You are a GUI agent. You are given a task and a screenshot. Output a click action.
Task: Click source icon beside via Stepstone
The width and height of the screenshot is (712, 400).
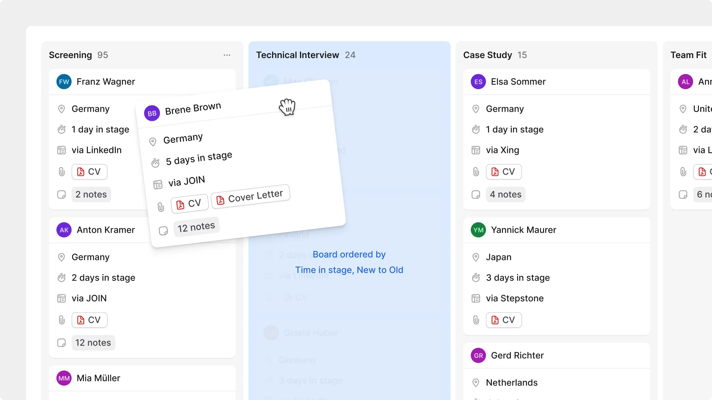[x=476, y=298]
